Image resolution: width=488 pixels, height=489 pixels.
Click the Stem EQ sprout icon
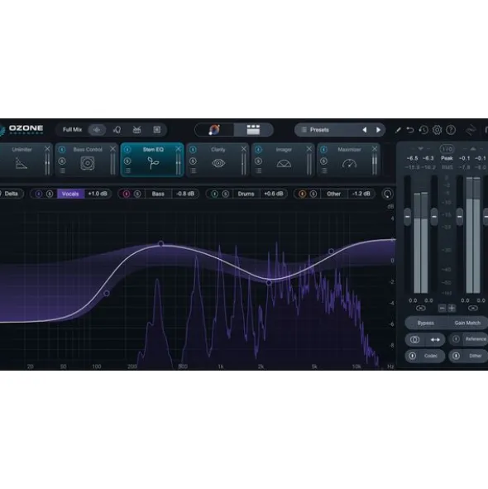click(153, 163)
